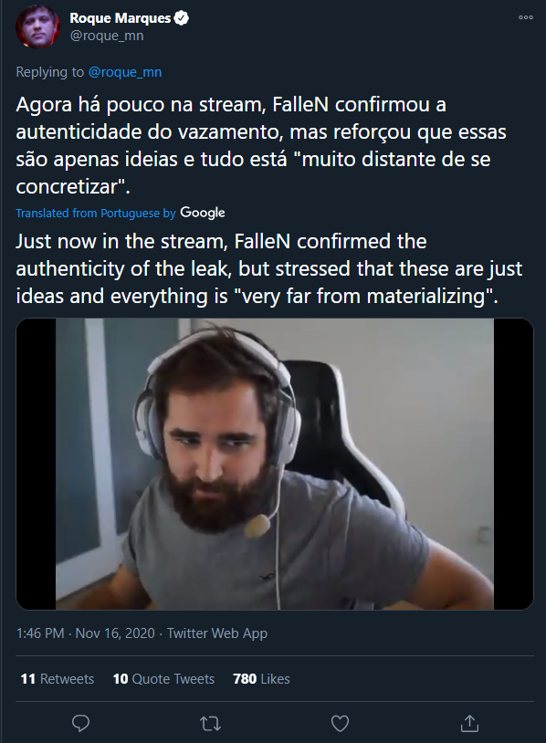
Task: Click the @roque_mn handle under the name
Action: coord(107,36)
